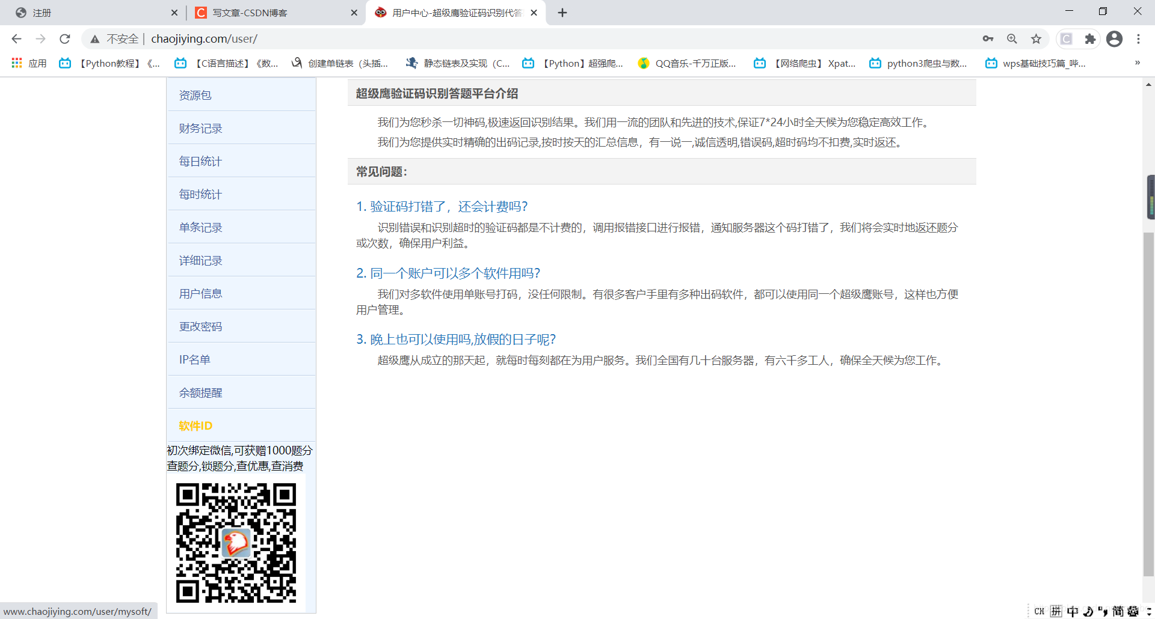1155x619 pixels.
Task: Open Chrome's saved passwords key icon
Action: click(988, 38)
